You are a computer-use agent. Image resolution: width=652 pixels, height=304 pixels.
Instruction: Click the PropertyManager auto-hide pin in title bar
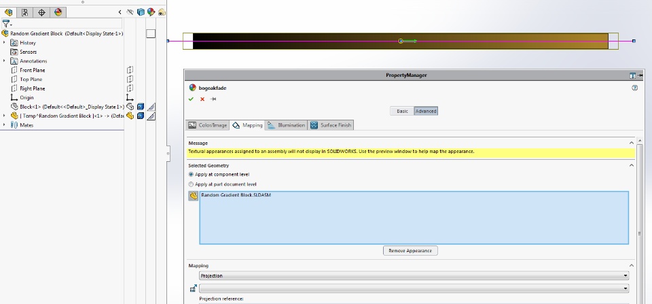(640, 75)
